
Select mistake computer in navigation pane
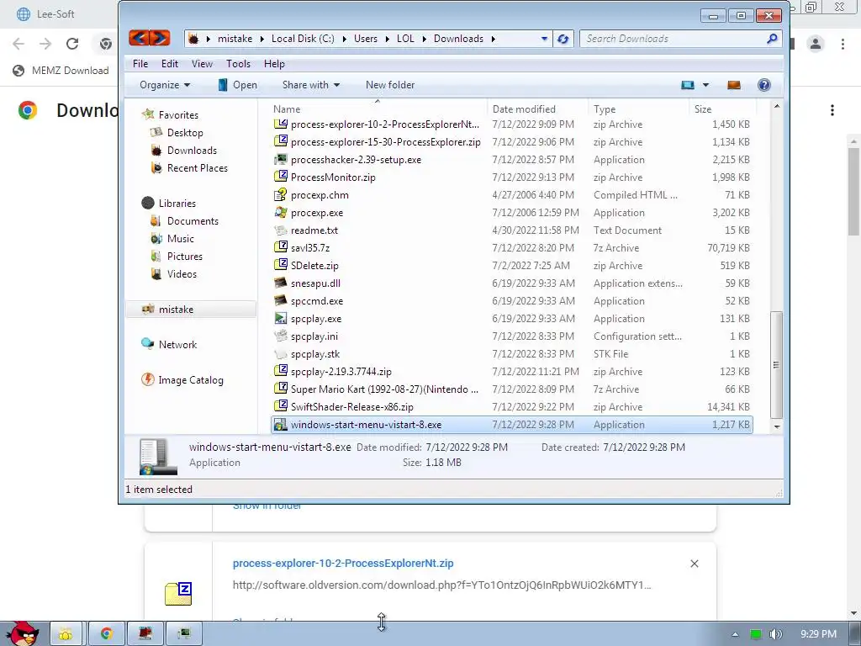pos(176,310)
